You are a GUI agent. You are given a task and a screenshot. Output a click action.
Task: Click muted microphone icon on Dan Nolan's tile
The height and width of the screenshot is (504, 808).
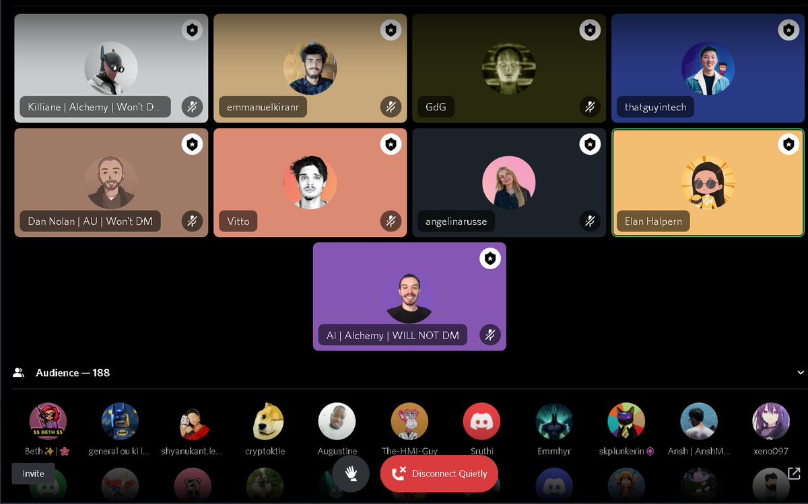(x=192, y=221)
